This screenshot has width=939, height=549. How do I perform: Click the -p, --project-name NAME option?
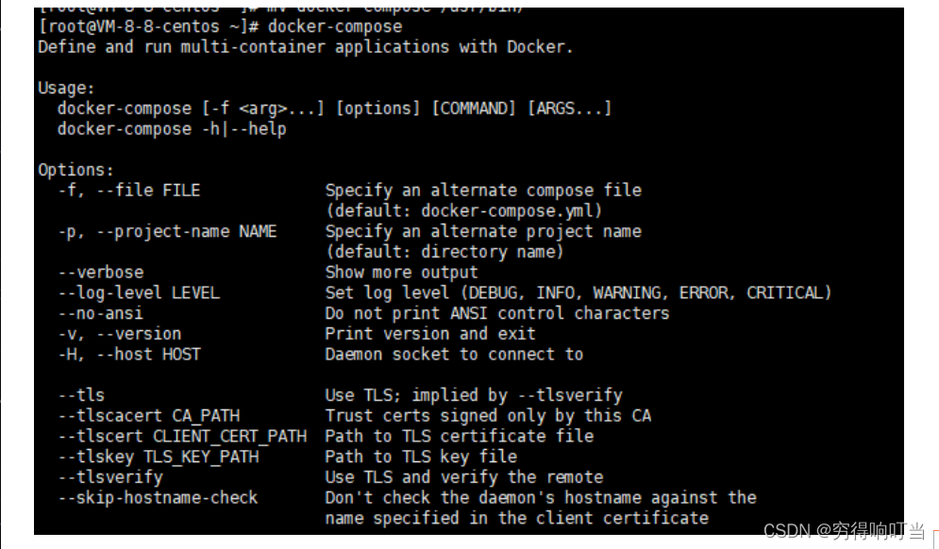(167, 232)
